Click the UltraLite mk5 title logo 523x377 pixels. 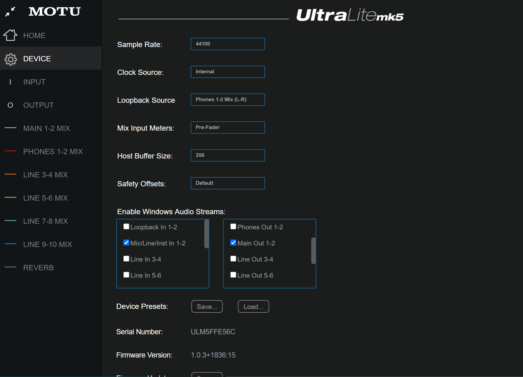pos(350,15)
